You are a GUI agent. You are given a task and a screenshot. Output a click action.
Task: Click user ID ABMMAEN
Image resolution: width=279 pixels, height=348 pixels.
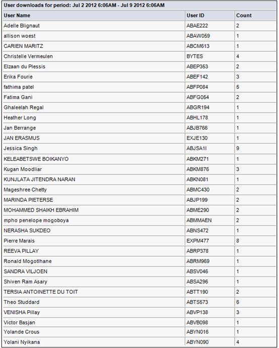tap(199, 220)
